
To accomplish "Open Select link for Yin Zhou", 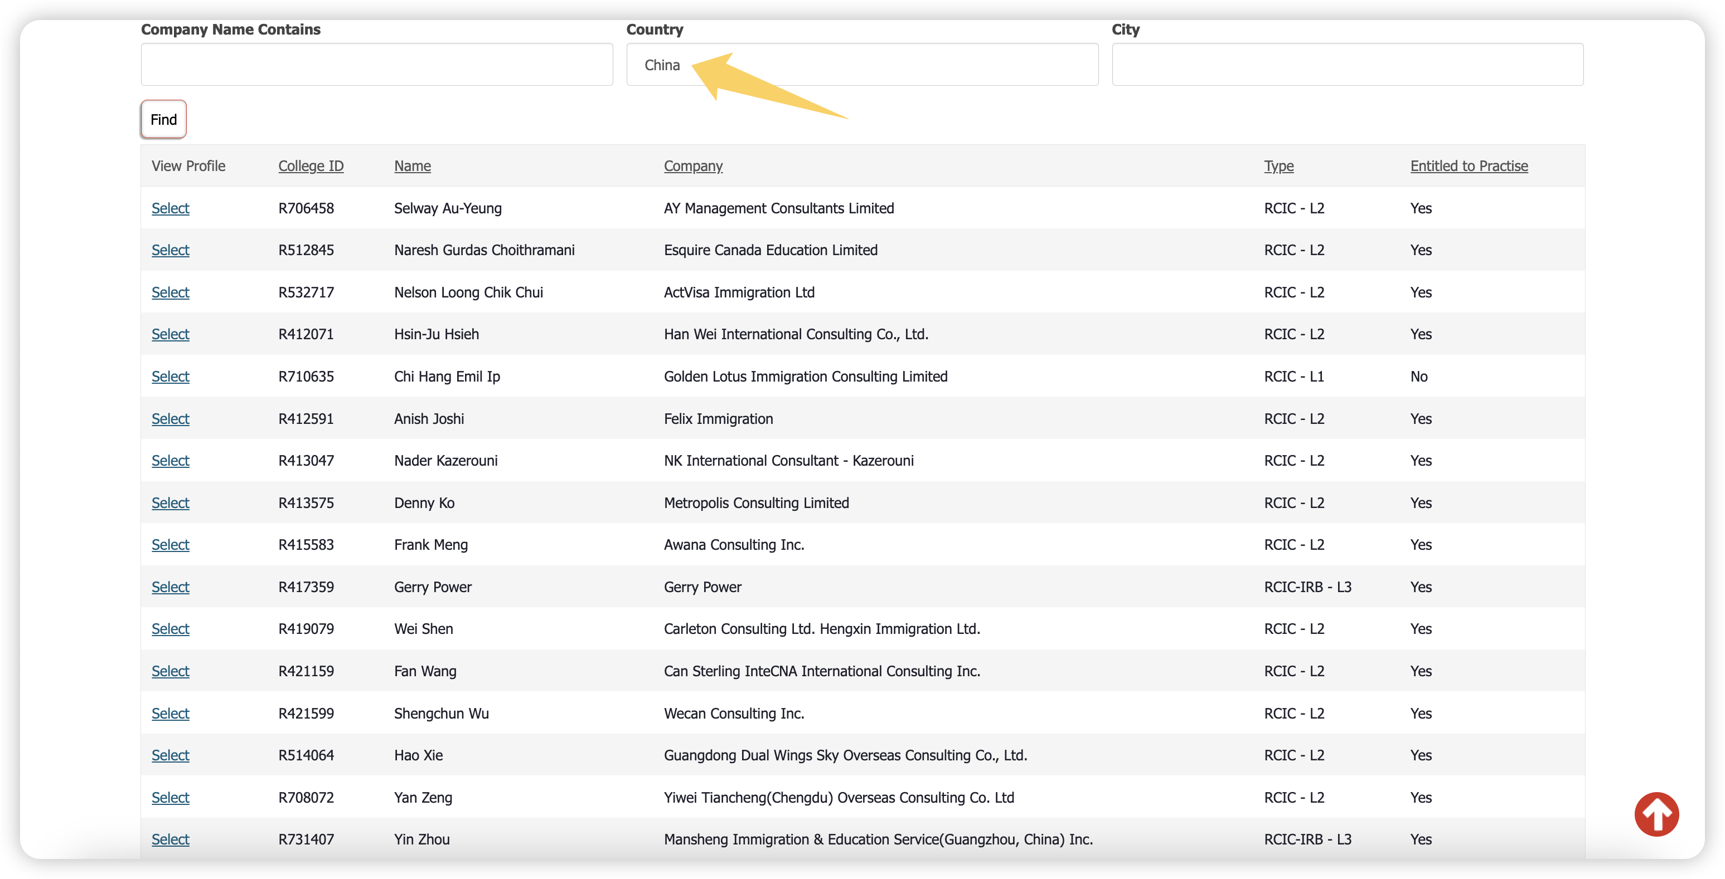I will pos(170,839).
